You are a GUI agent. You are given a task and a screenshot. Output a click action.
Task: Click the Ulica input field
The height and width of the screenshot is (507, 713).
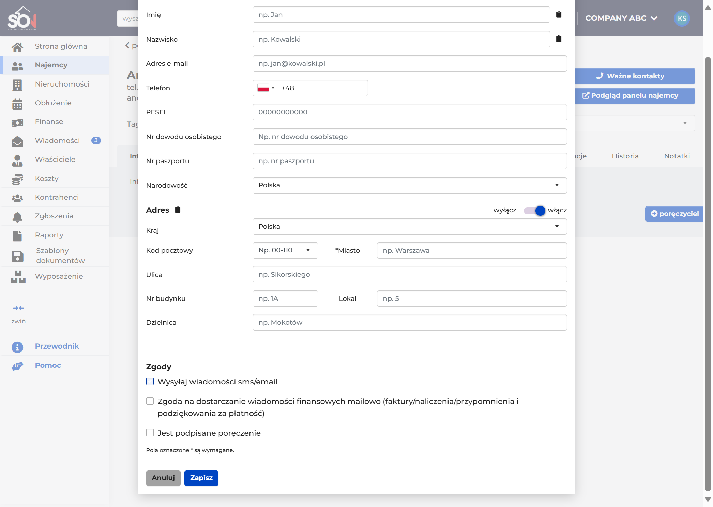click(x=410, y=274)
